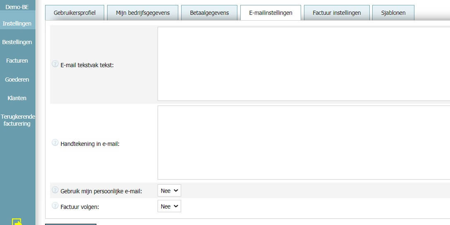
Task: Go to Bestellingen in the sidebar
Action: [x=17, y=42]
